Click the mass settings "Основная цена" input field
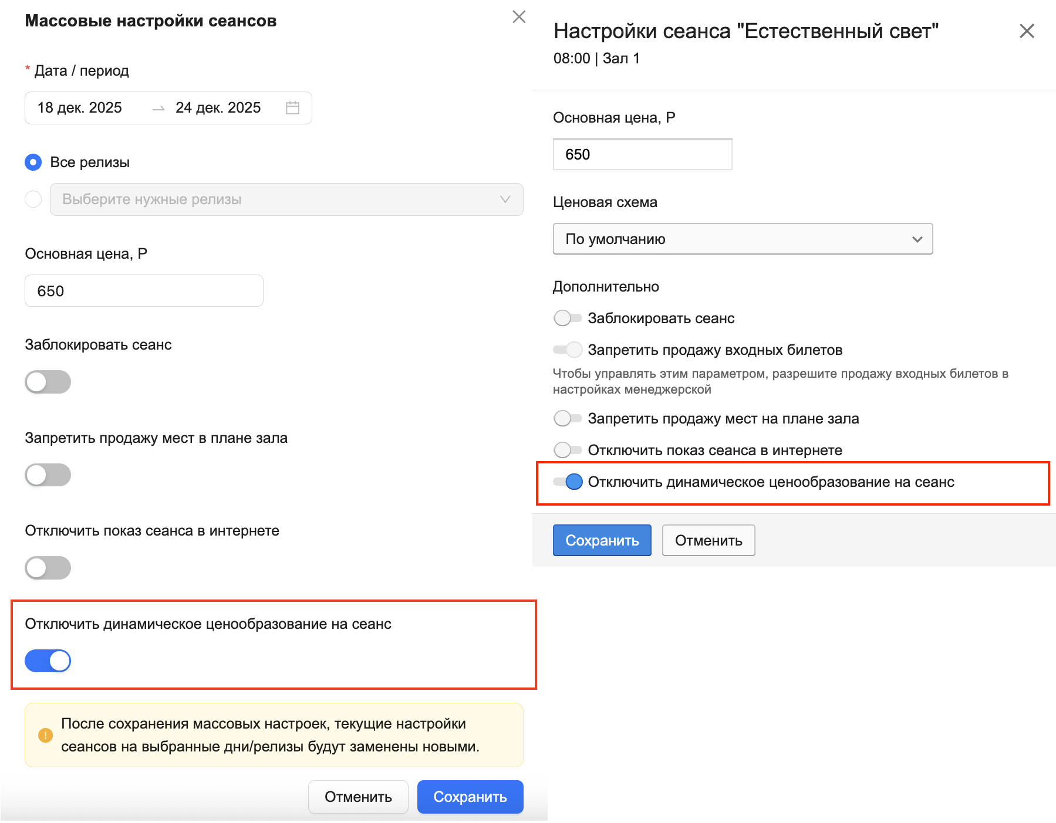This screenshot has width=1056, height=823. point(144,291)
